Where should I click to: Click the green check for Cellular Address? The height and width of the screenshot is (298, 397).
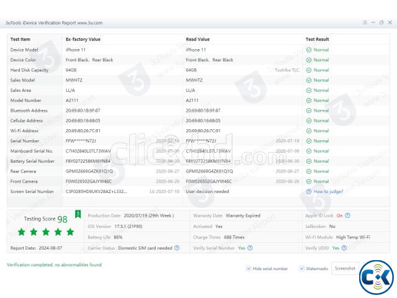click(309, 121)
